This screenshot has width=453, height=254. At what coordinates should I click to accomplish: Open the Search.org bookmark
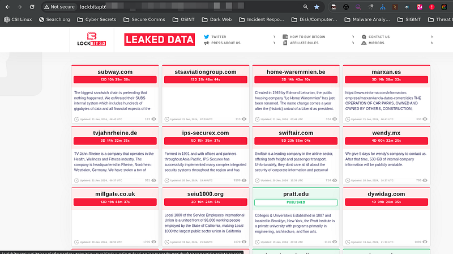(54, 19)
